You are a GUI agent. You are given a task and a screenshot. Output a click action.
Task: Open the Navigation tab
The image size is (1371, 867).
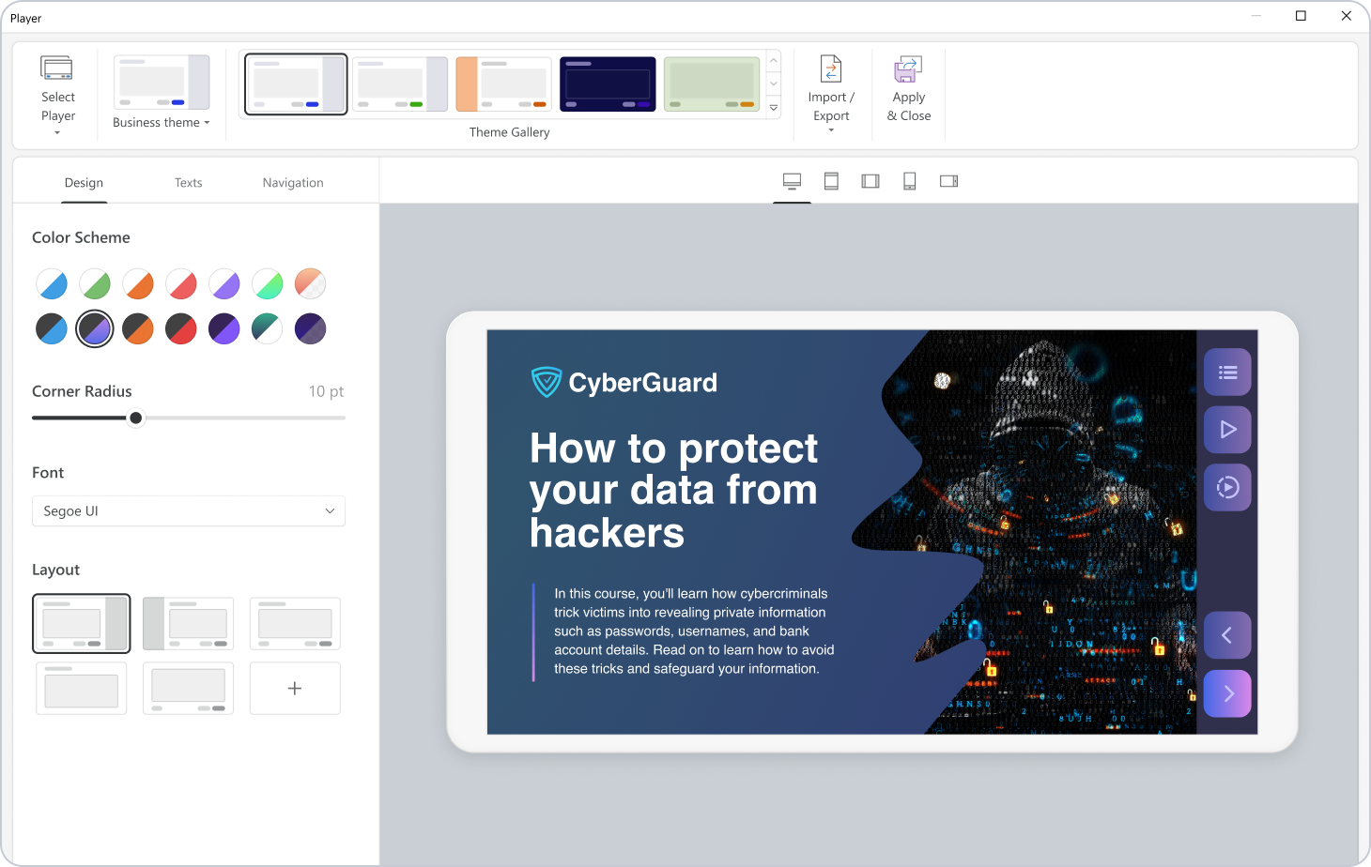coord(293,183)
